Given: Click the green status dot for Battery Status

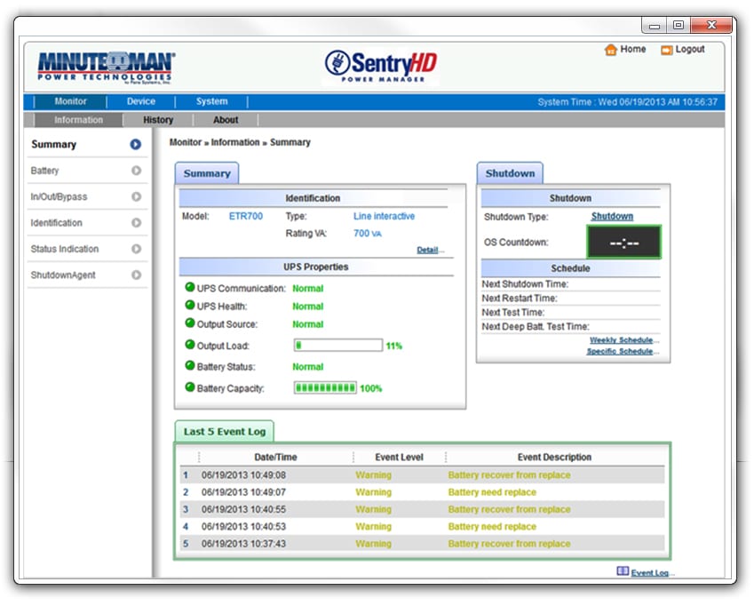Looking at the screenshot, I should pyautogui.click(x=190, y=365).
